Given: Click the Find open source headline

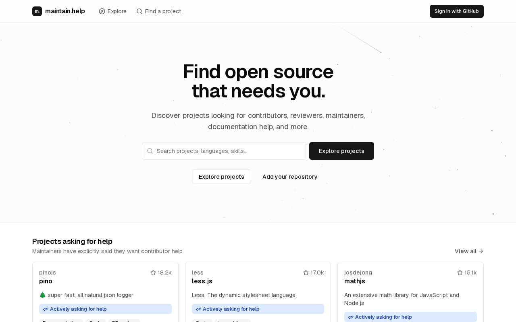Looking at the screenshot, I should 258,81.
